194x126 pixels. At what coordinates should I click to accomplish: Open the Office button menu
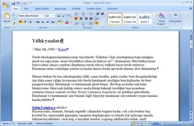[5, 5]
